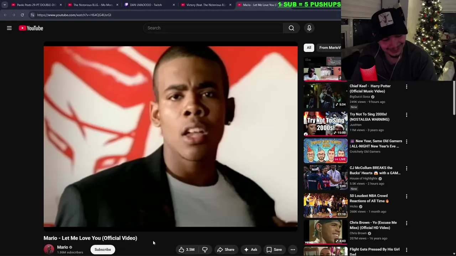View site information icon in address bar

tap(32, 15)
